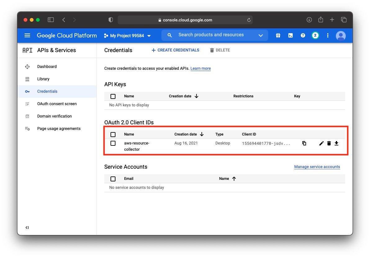This screenshot has width=370, height=258.
Task: Click the Key column header in API Keys
Action: tap(297, 96)
